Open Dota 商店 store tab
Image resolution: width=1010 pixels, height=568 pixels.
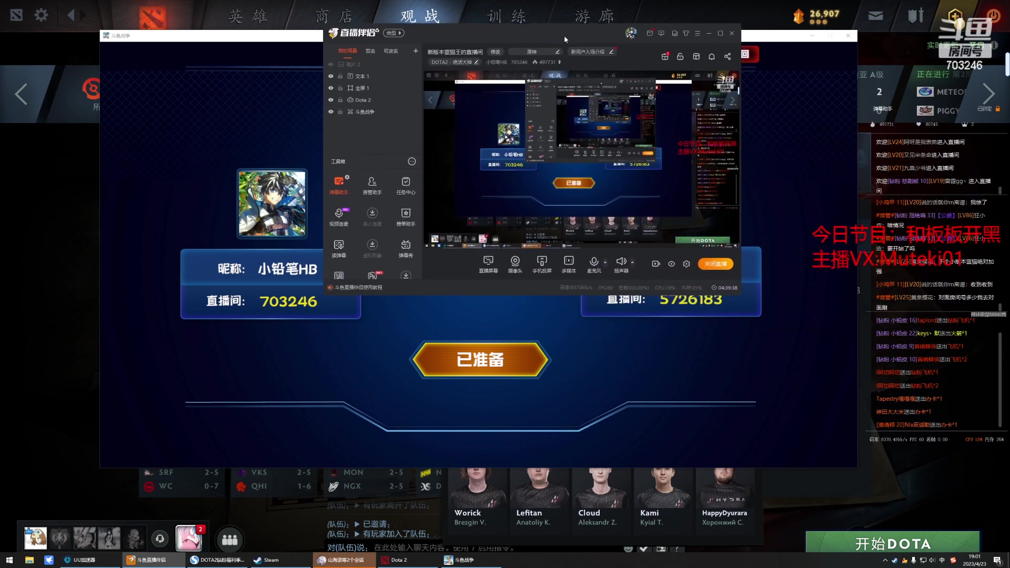click(x=334, y=16)
